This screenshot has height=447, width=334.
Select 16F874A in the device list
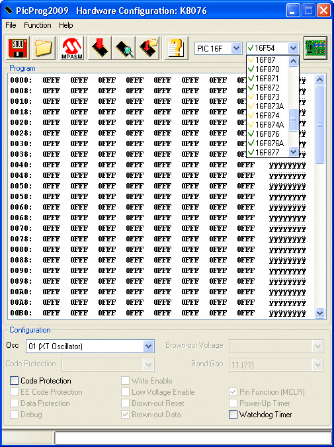[267, 125]
